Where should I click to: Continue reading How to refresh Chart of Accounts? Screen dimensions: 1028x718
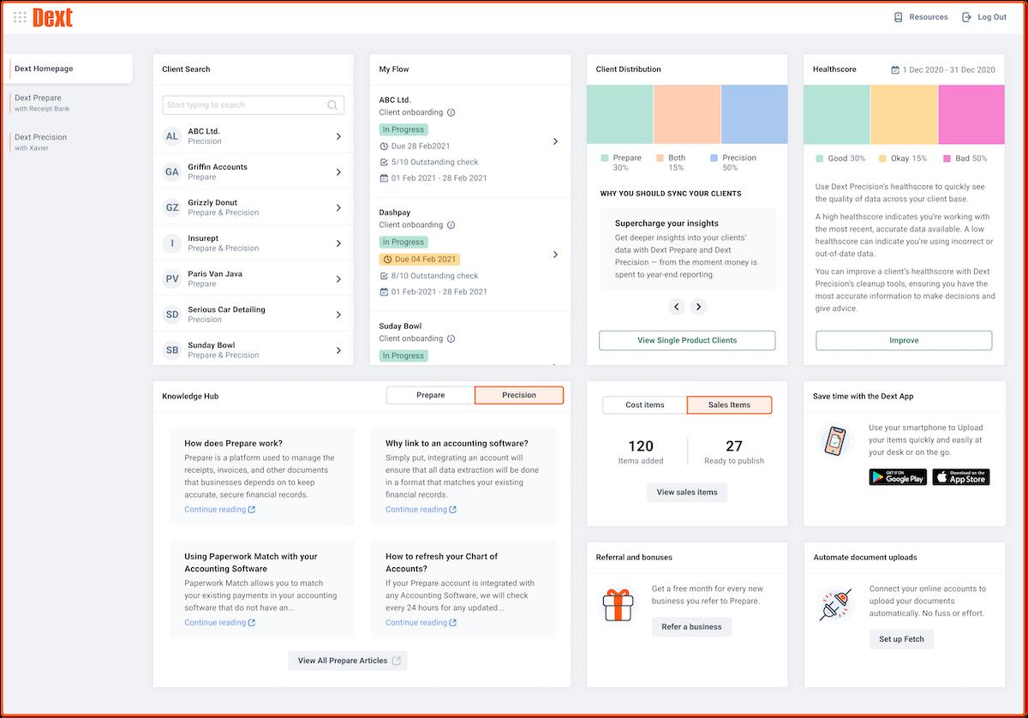[x=421, y=623]
